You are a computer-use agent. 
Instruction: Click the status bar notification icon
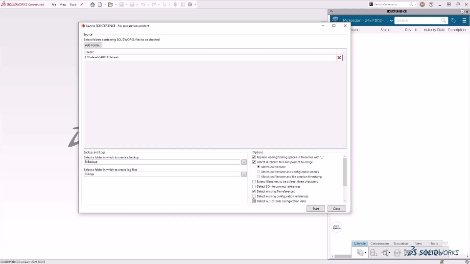point(442,262)
